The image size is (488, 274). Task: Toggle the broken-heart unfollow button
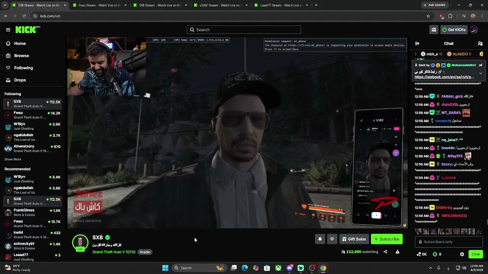[332, 239]
